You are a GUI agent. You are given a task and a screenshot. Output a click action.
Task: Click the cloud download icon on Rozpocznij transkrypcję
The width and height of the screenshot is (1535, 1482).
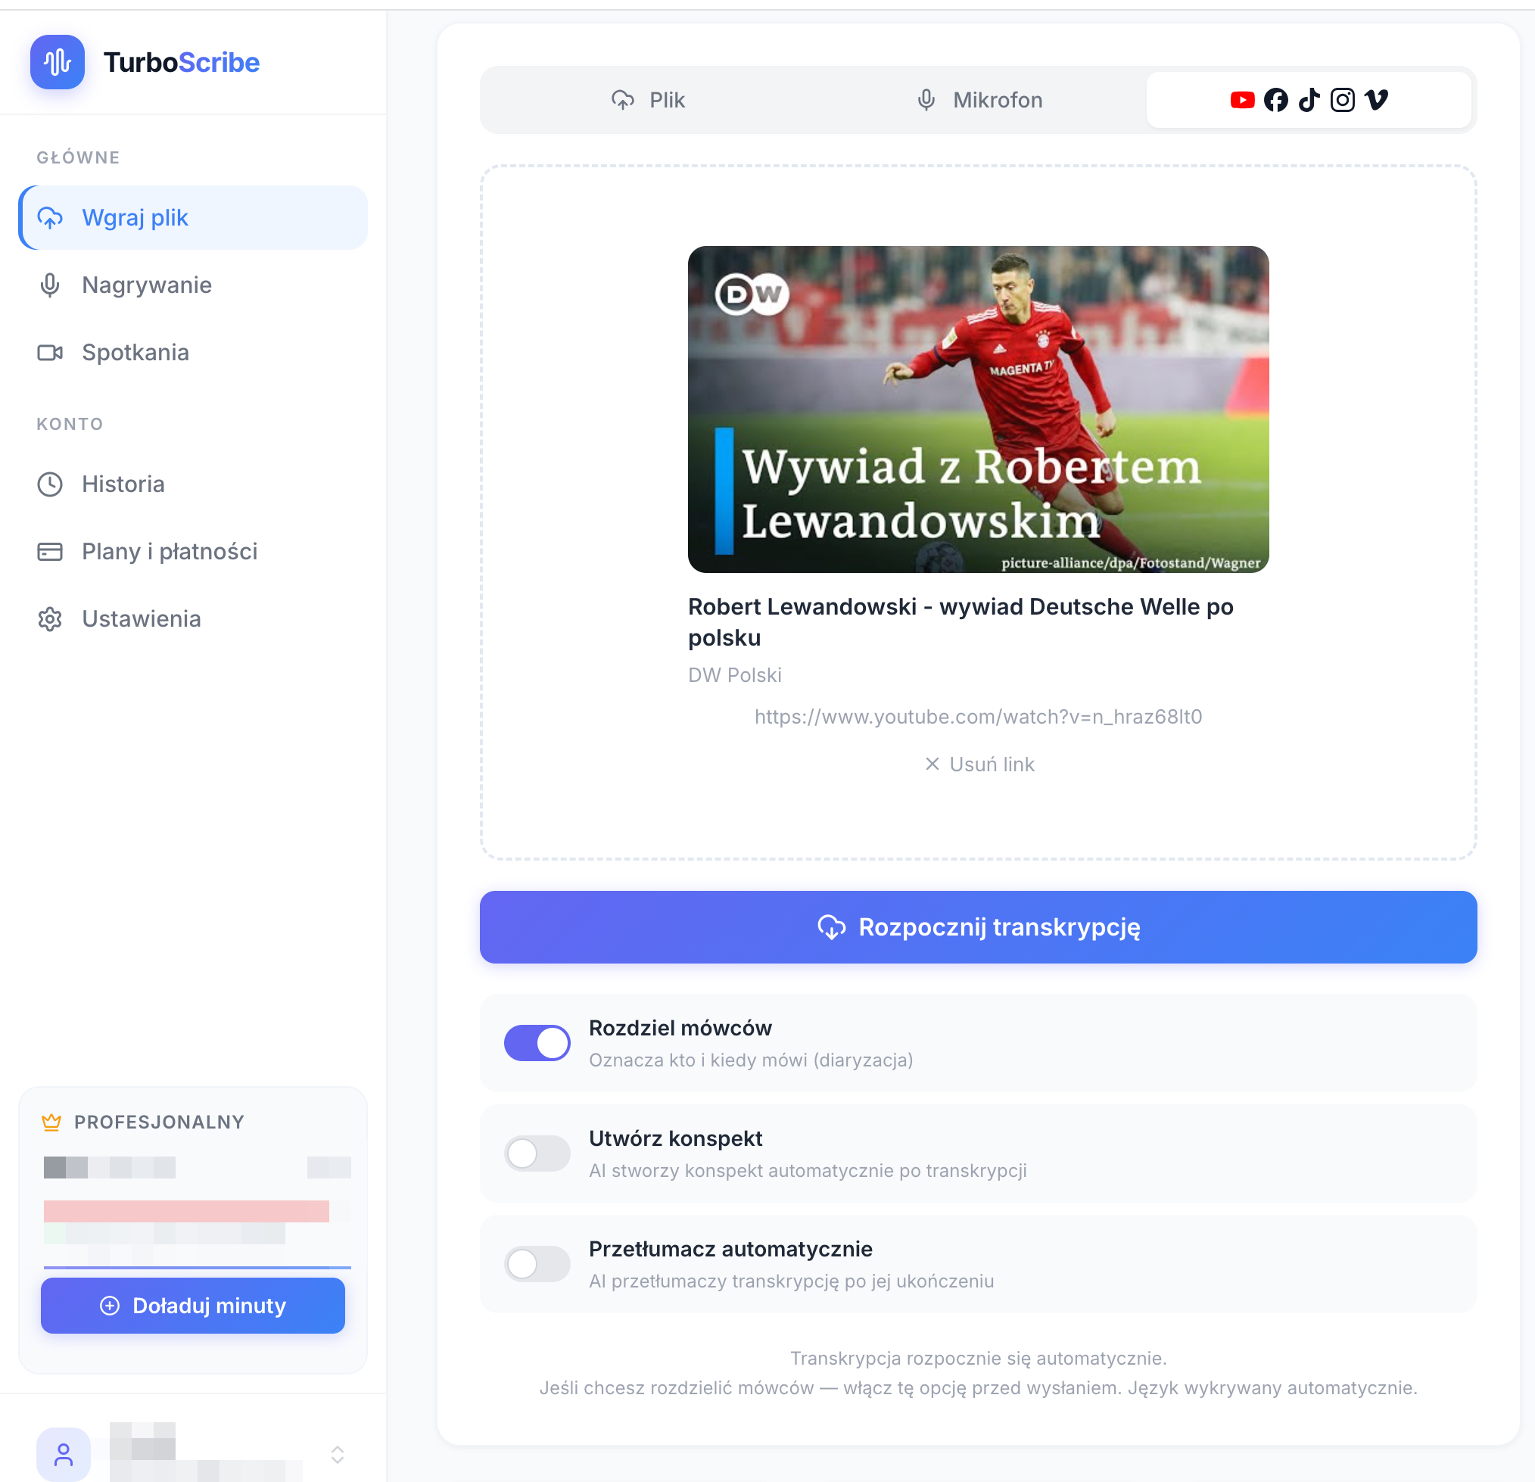pyautogui.click(x=832, y=927)
